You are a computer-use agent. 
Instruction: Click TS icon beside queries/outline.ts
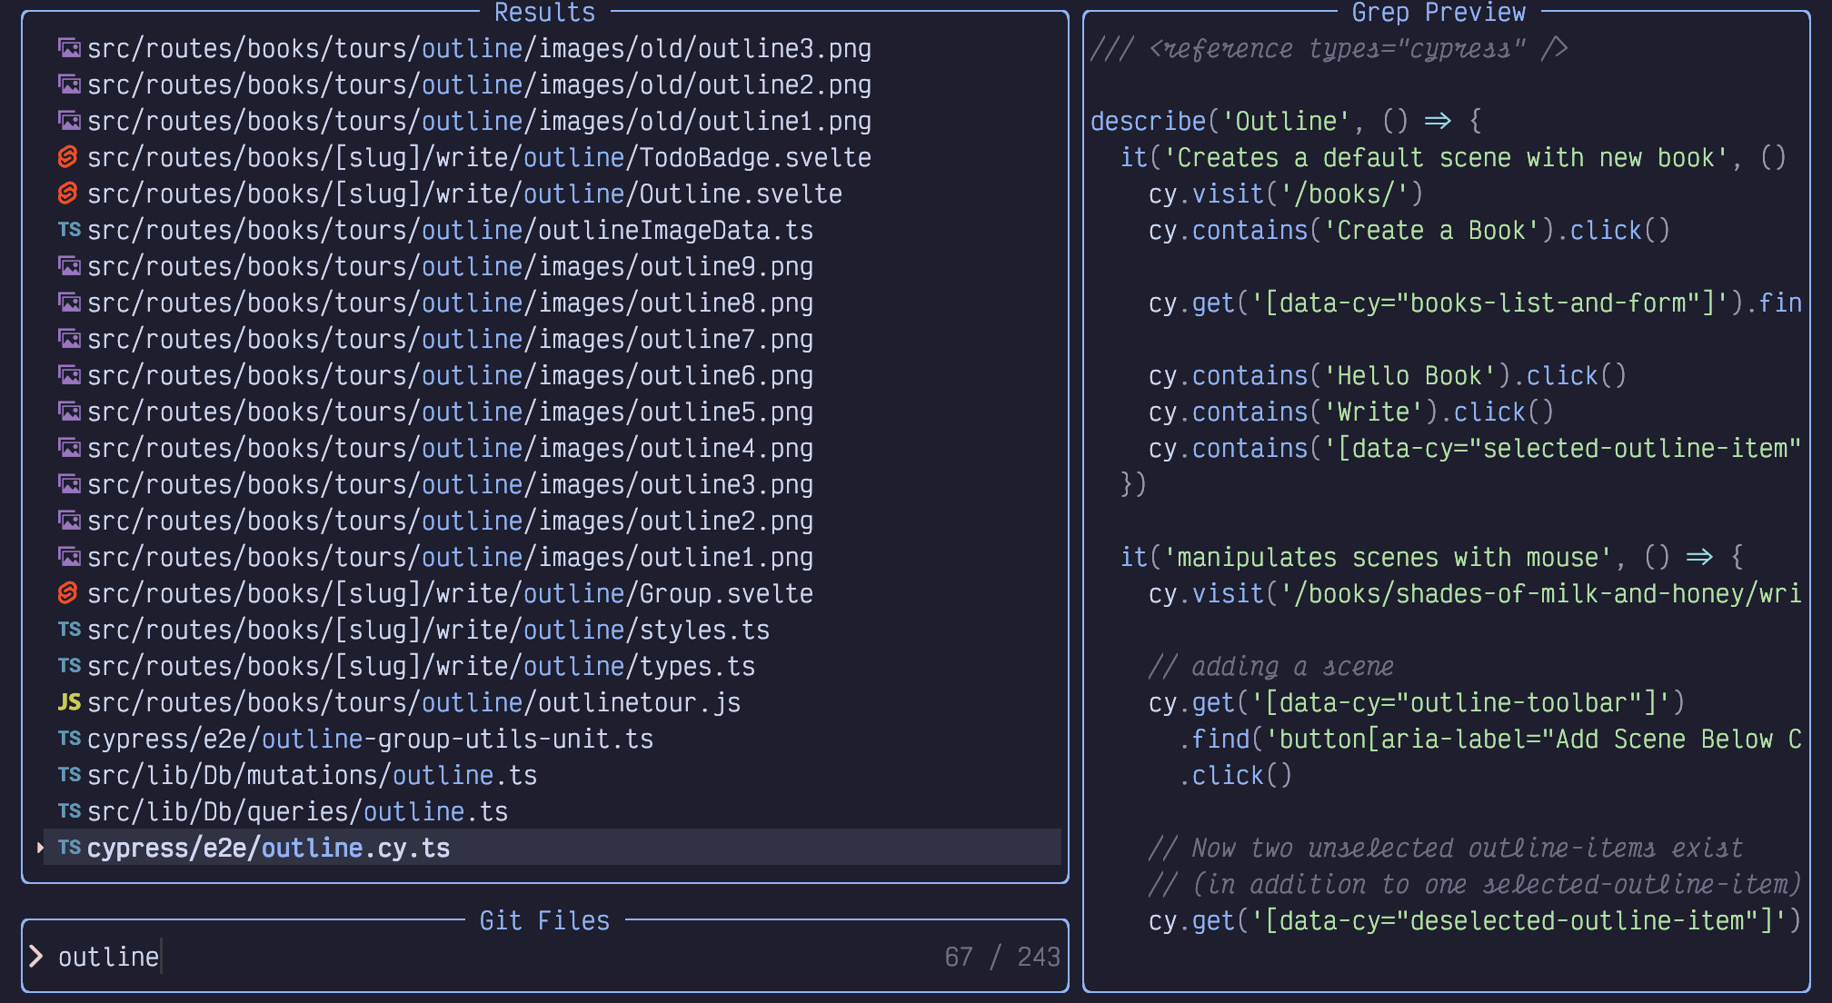69,811
